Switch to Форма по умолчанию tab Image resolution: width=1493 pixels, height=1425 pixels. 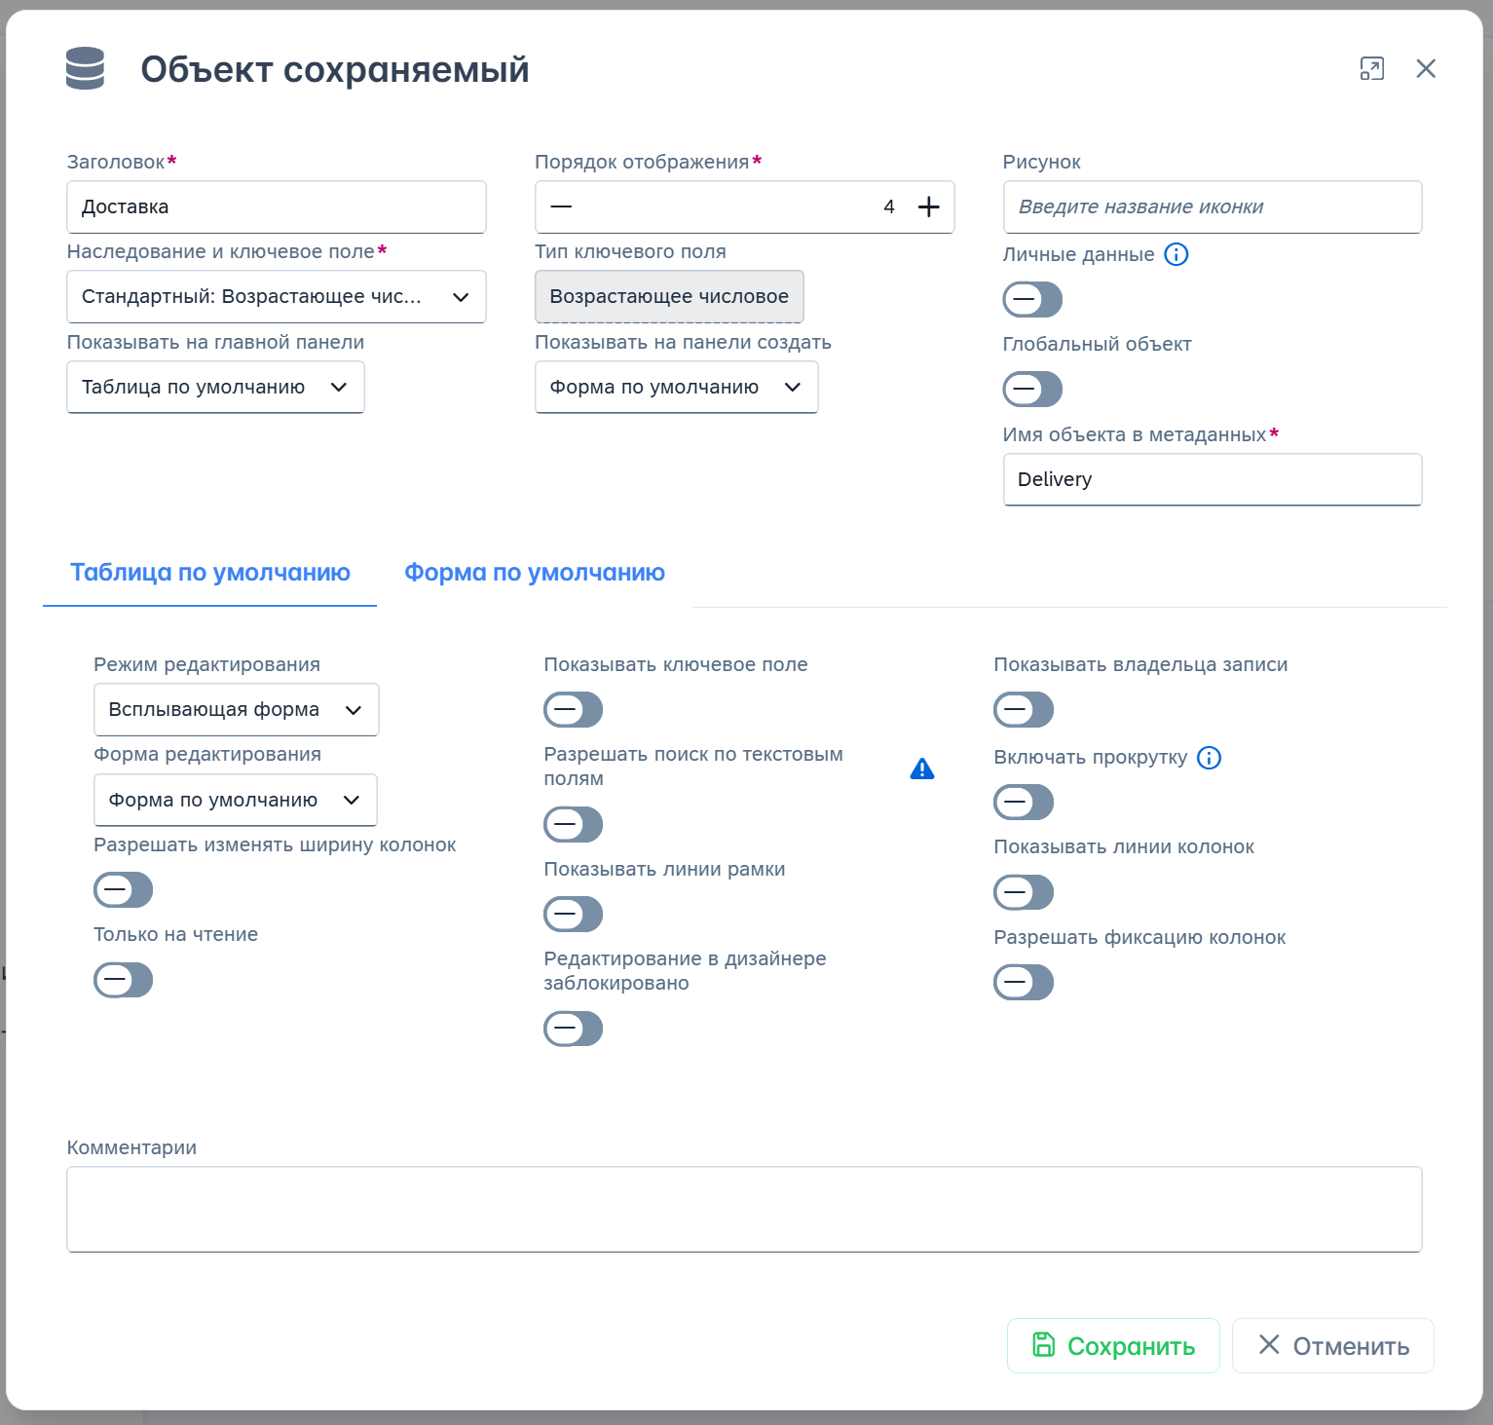[x=535, y=573]
